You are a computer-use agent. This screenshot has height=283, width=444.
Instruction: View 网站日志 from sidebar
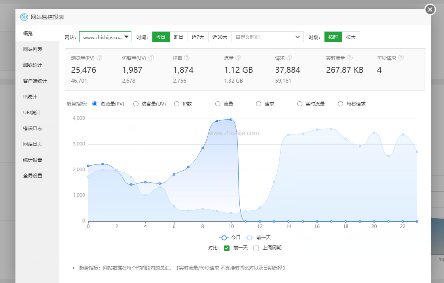coord(37,144)
